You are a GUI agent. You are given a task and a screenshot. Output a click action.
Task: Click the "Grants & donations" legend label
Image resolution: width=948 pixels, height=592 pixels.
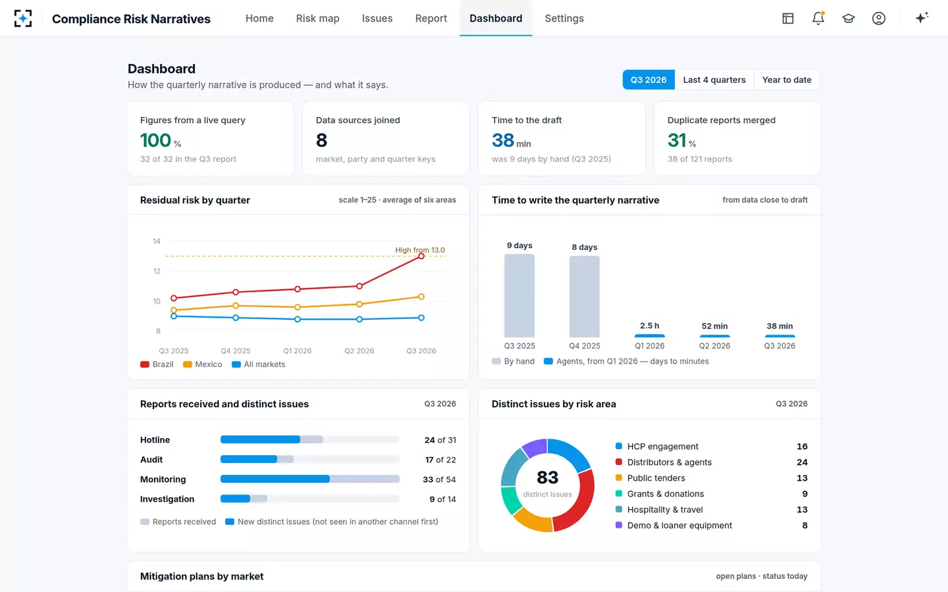point(666,494)
